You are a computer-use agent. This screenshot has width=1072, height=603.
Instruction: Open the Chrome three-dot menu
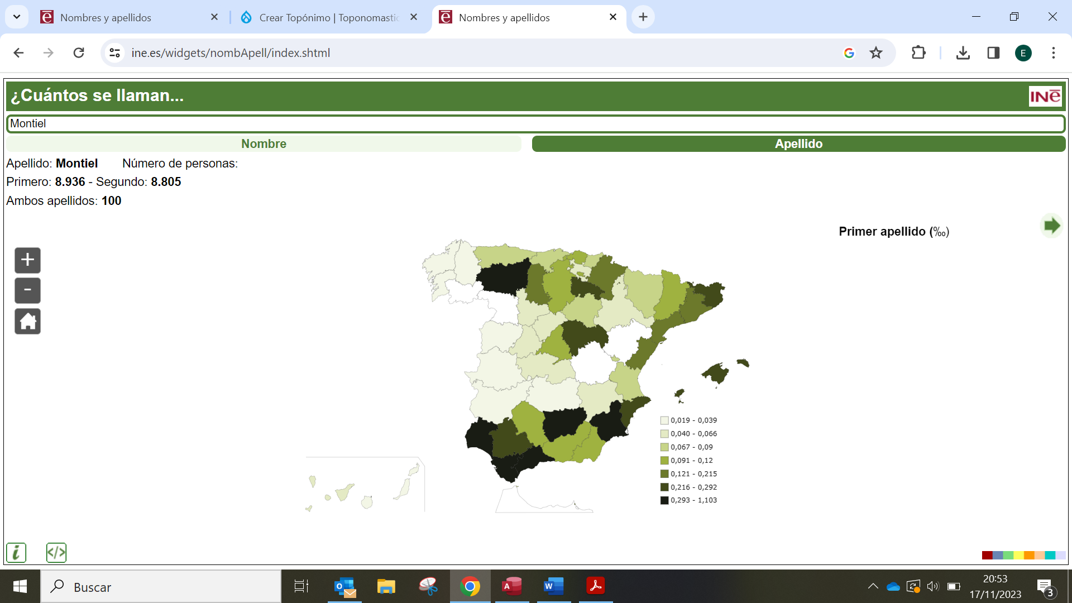click(x=1054, y=52)
